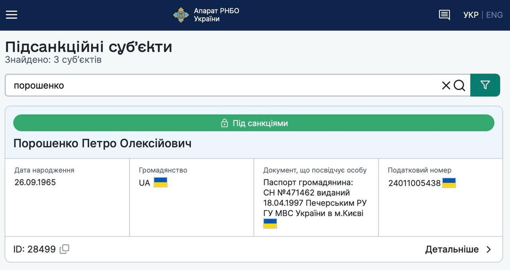Click the flag under passport details

click(x=270, y=224)
